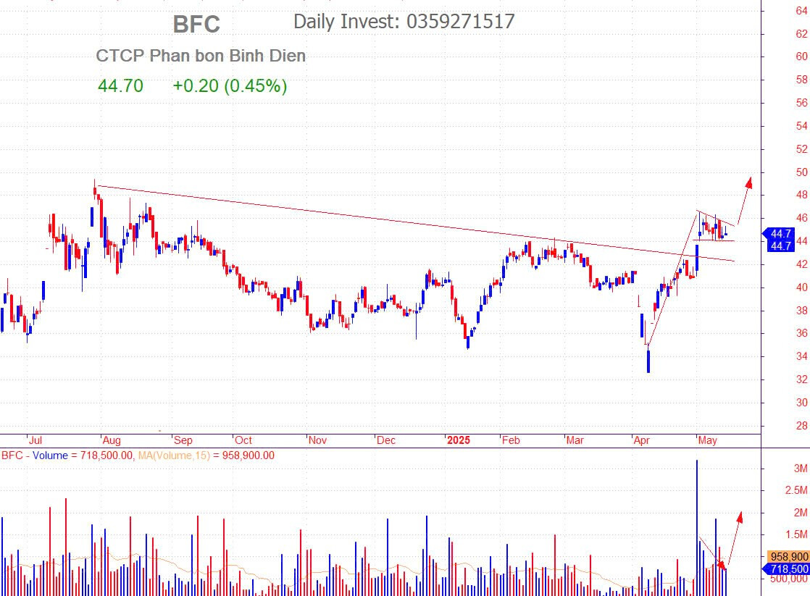
Task: Select the 58 price axis label
Action: coord(801,80)
